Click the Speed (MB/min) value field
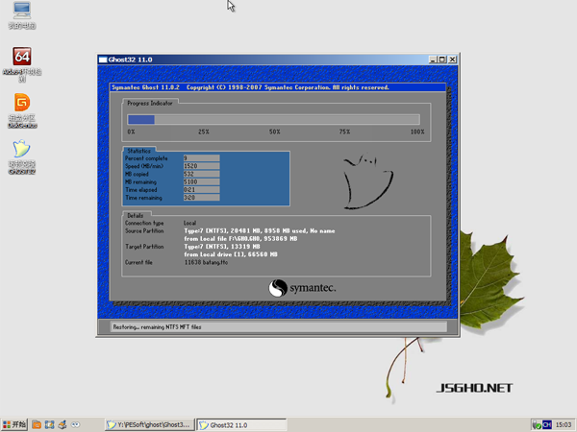This screenshot has height=432, width=577. [201, 166]
